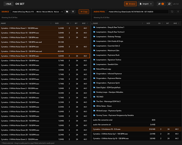Toggle the Browse mode button

tap(130, 4)
